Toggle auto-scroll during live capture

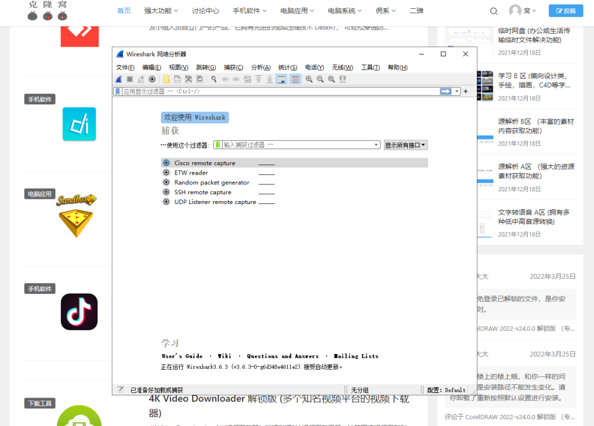pos(281,79)
